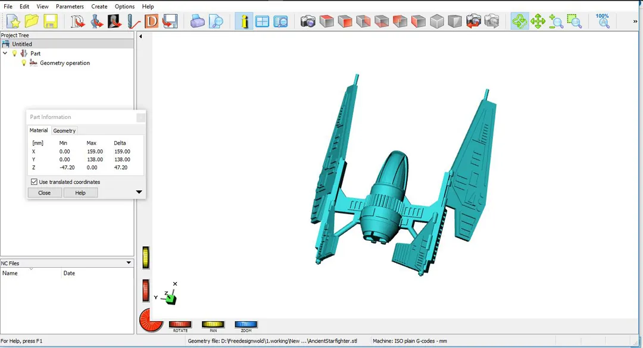Select the cube view with left face red
The height and width of the screenshot is (348, 643).
pyautogui.click(x=419, y=21)
